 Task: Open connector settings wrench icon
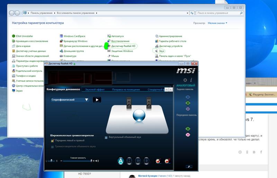point(189,167)
